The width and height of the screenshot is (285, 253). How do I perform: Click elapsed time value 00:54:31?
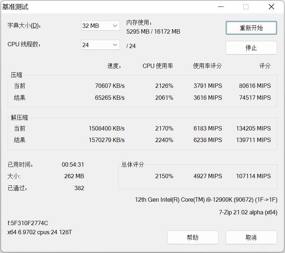click(73, 164)
